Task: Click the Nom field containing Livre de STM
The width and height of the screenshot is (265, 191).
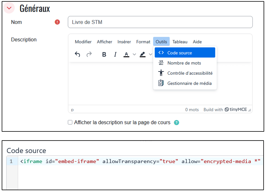Action: 160,22
